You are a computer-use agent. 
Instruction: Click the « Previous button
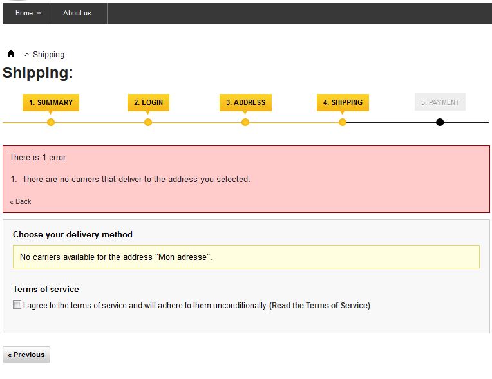pyautogui.click(x=26, y=355)
